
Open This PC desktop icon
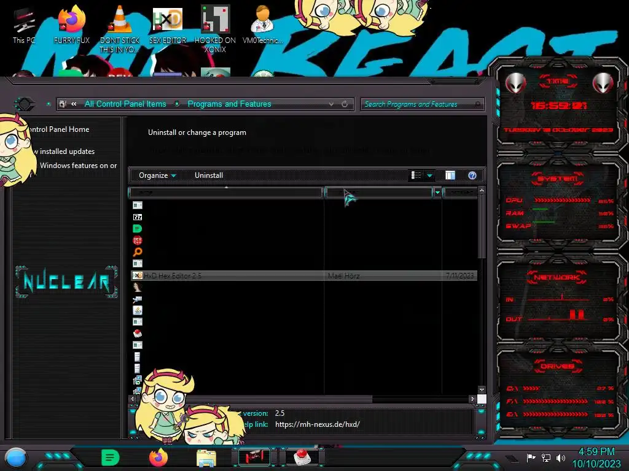click(24, 25)
